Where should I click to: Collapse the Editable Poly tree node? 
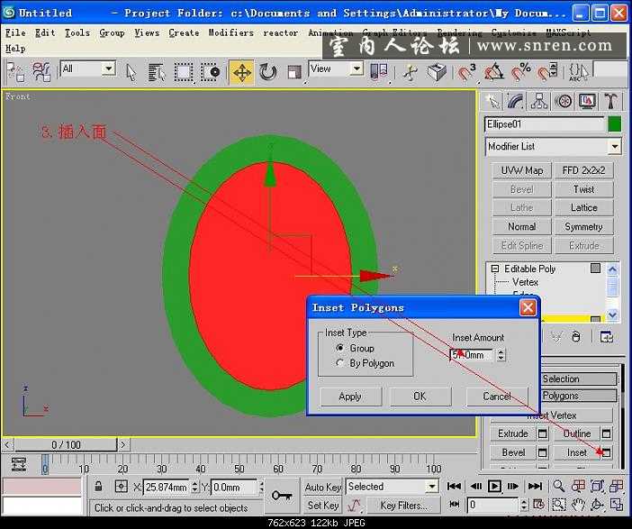[x=495, y=269]
